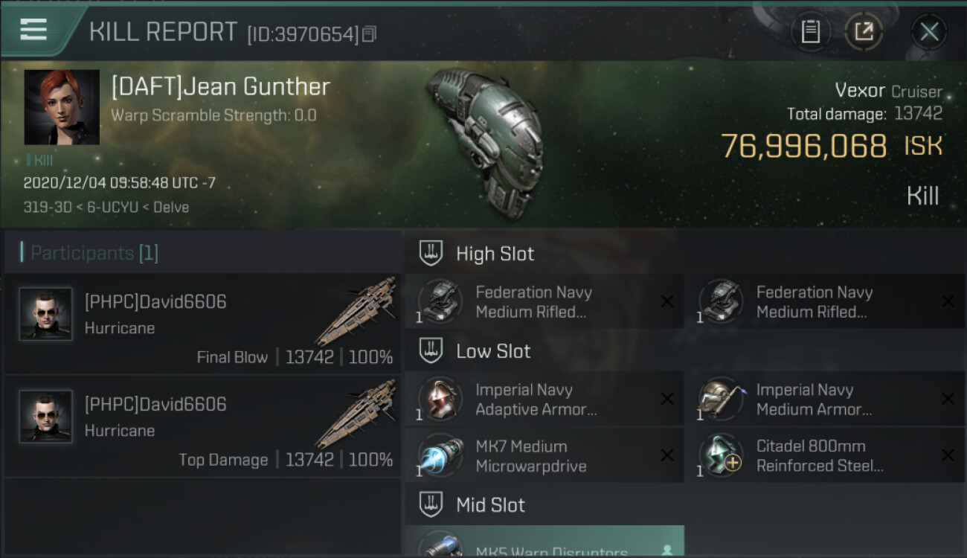Select the MK7 Medium Microwarpdrive icon
The width and height of the screenshot is (967, 558).
click(x=442, y=455)
